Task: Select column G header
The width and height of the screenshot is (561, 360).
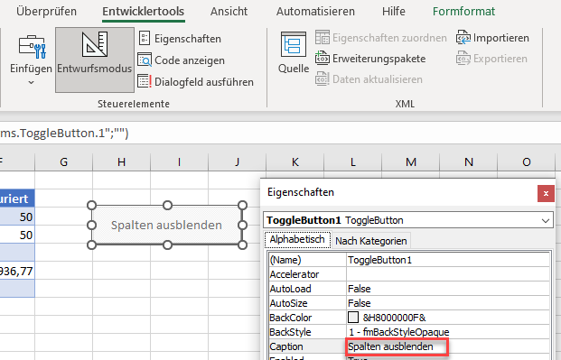Action: pyautogui.click(x=63, y=162)
